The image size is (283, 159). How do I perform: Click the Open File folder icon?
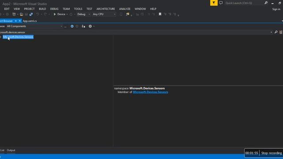tap(22, 14)
